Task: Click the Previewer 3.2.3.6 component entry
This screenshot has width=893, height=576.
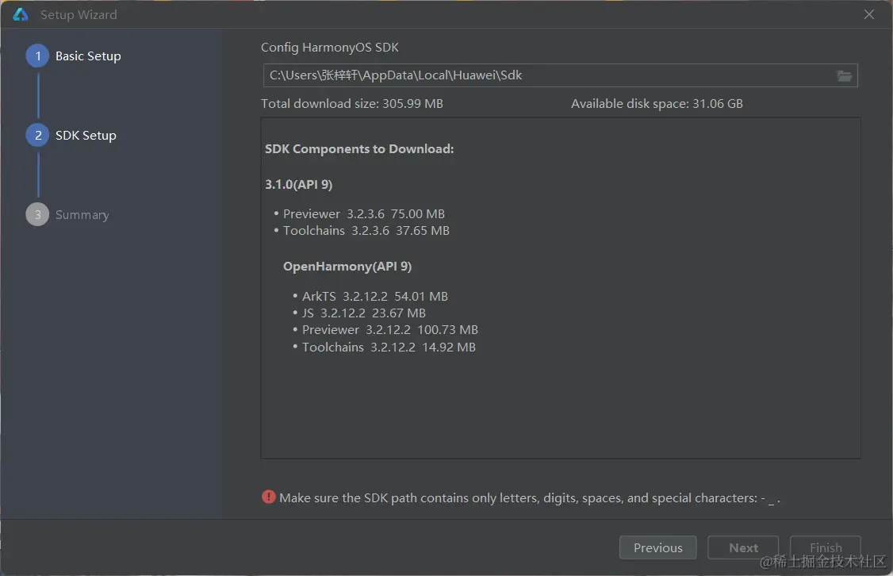Action: [x=363, y=213]
